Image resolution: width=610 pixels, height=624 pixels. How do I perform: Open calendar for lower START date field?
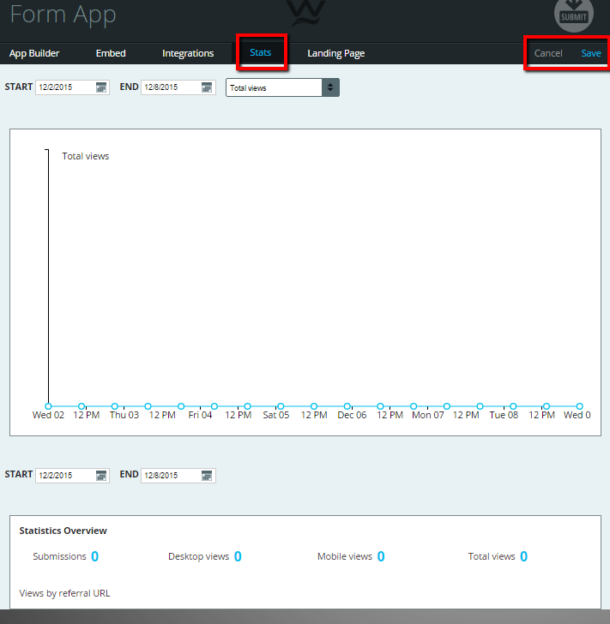pos(101,476)
